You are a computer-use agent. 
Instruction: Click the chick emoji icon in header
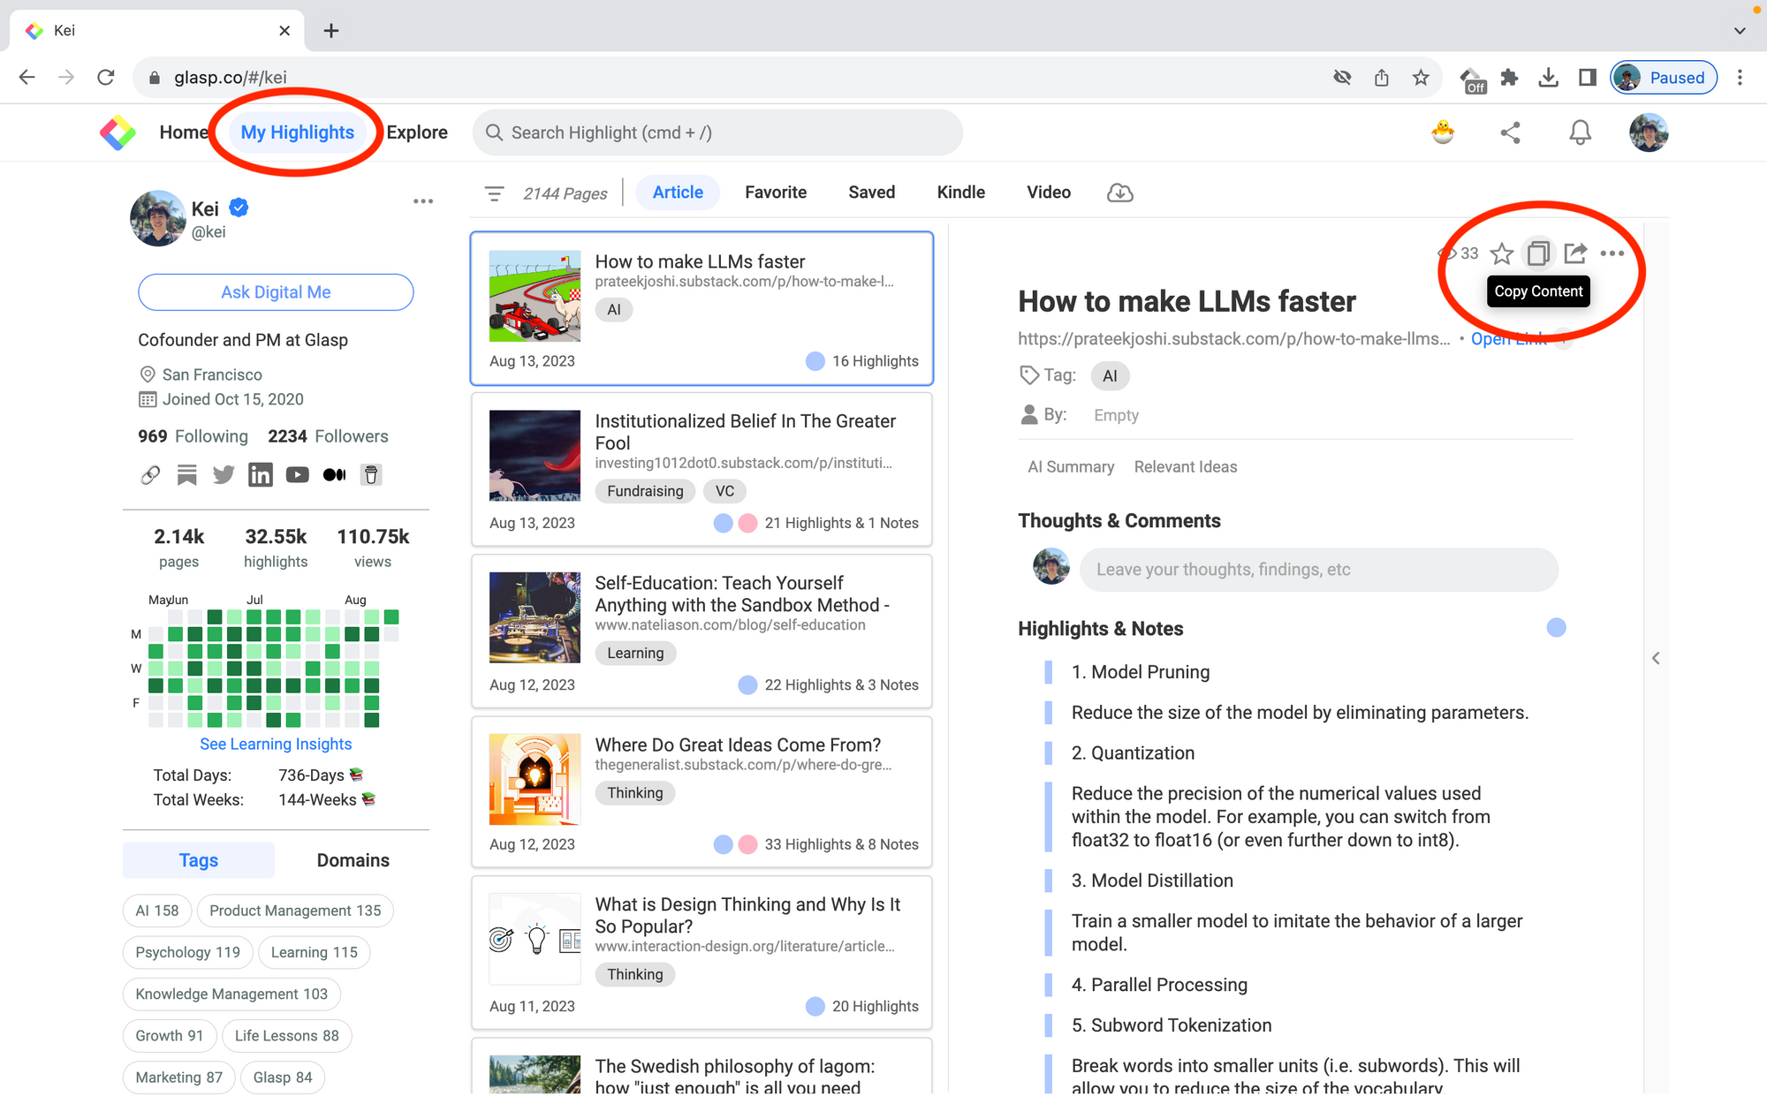click(1443, 132)
